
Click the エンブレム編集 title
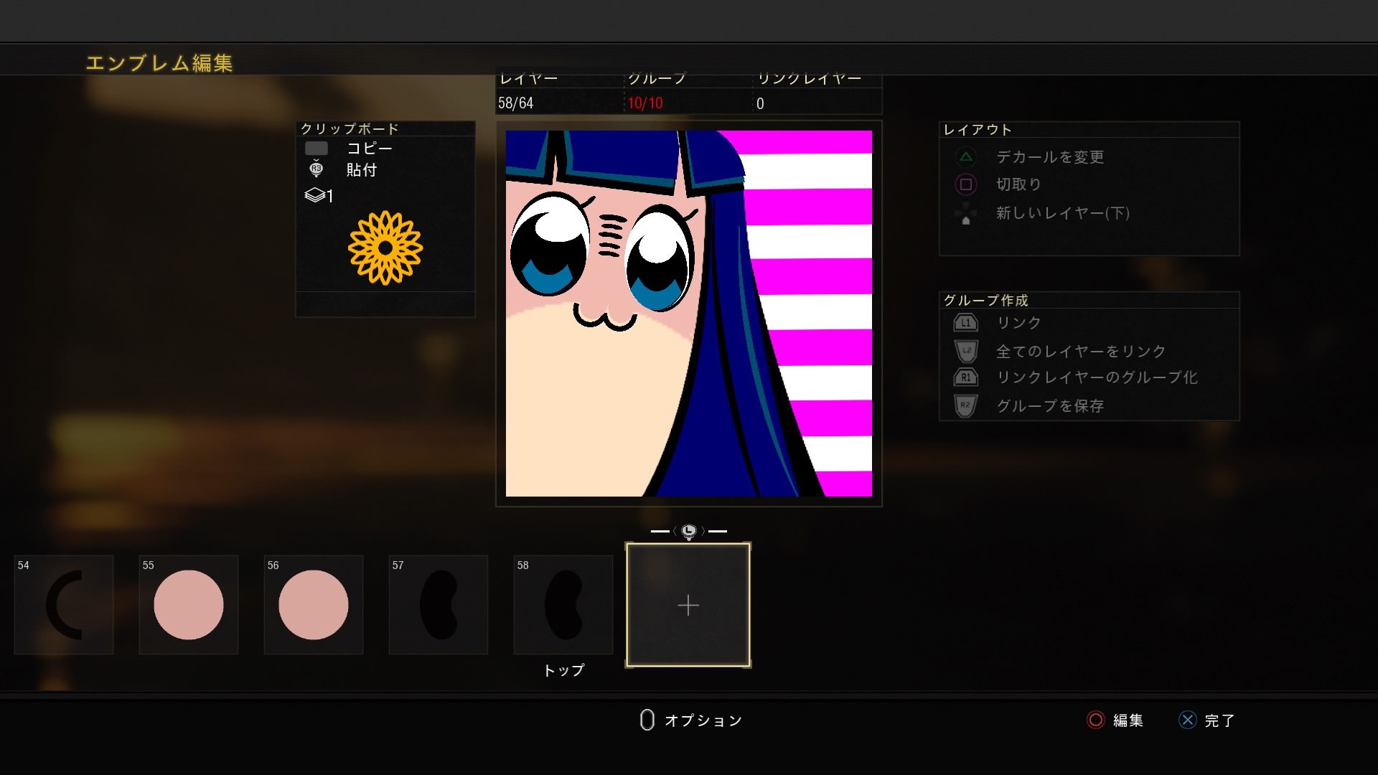159,63
